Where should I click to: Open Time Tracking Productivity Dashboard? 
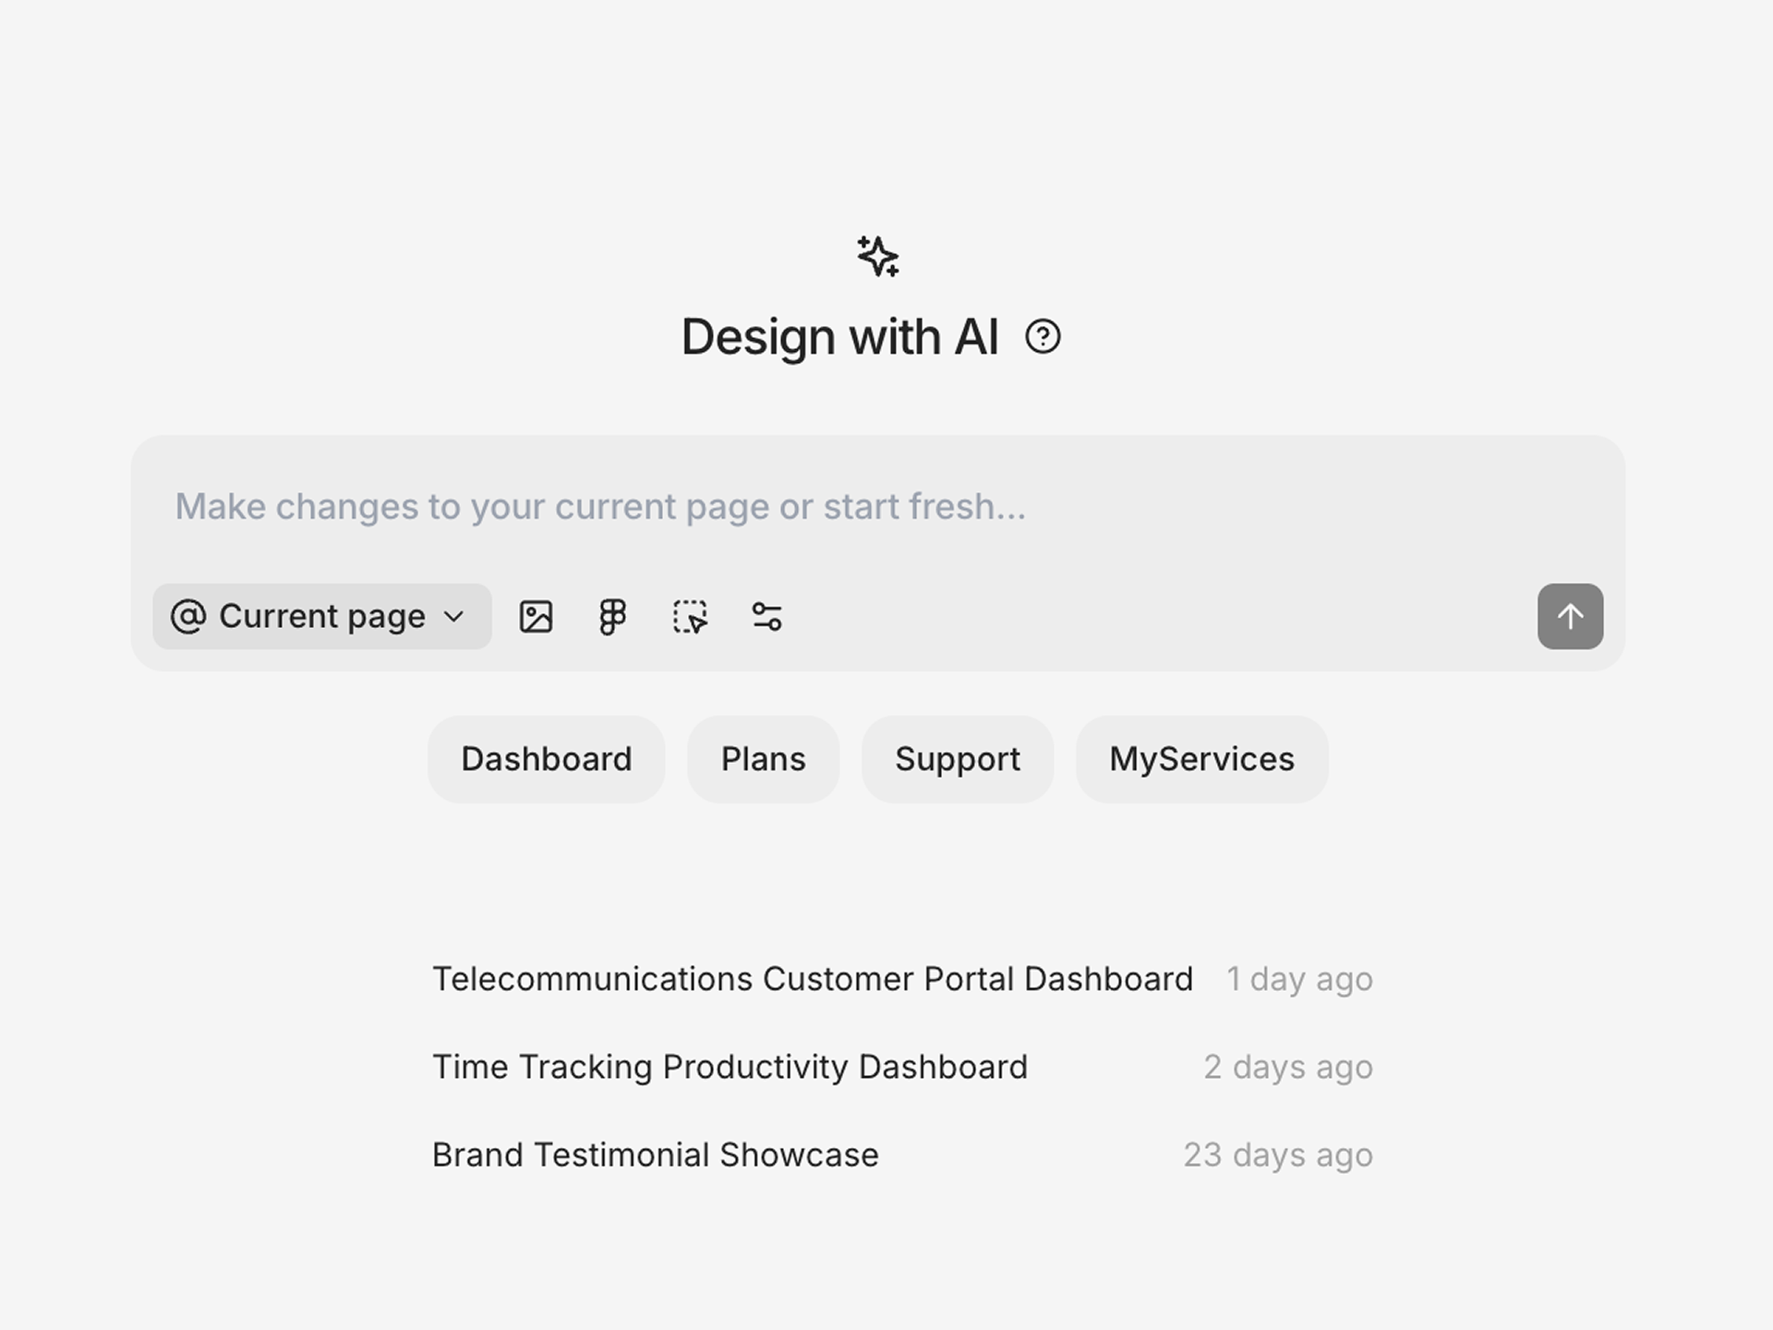coord(730,1066)
